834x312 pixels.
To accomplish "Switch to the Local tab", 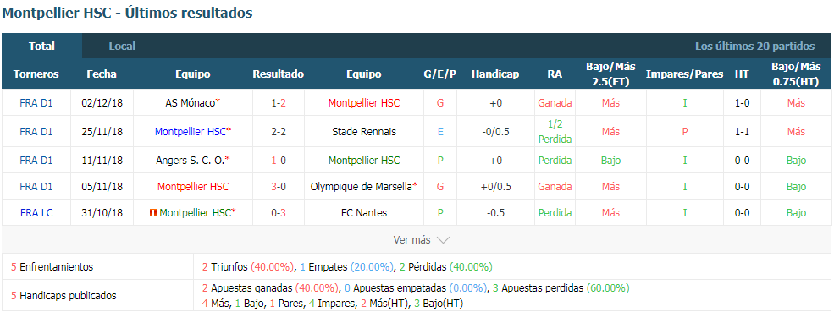I will (x=122, y=47).
